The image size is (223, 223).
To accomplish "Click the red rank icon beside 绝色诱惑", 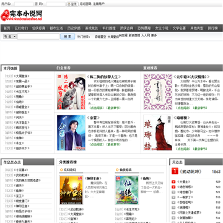I will pyautogui.click(x=173, y=187).
